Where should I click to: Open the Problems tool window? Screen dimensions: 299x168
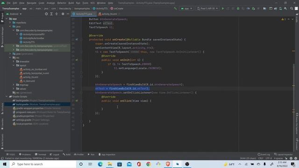tap(25, 154)
